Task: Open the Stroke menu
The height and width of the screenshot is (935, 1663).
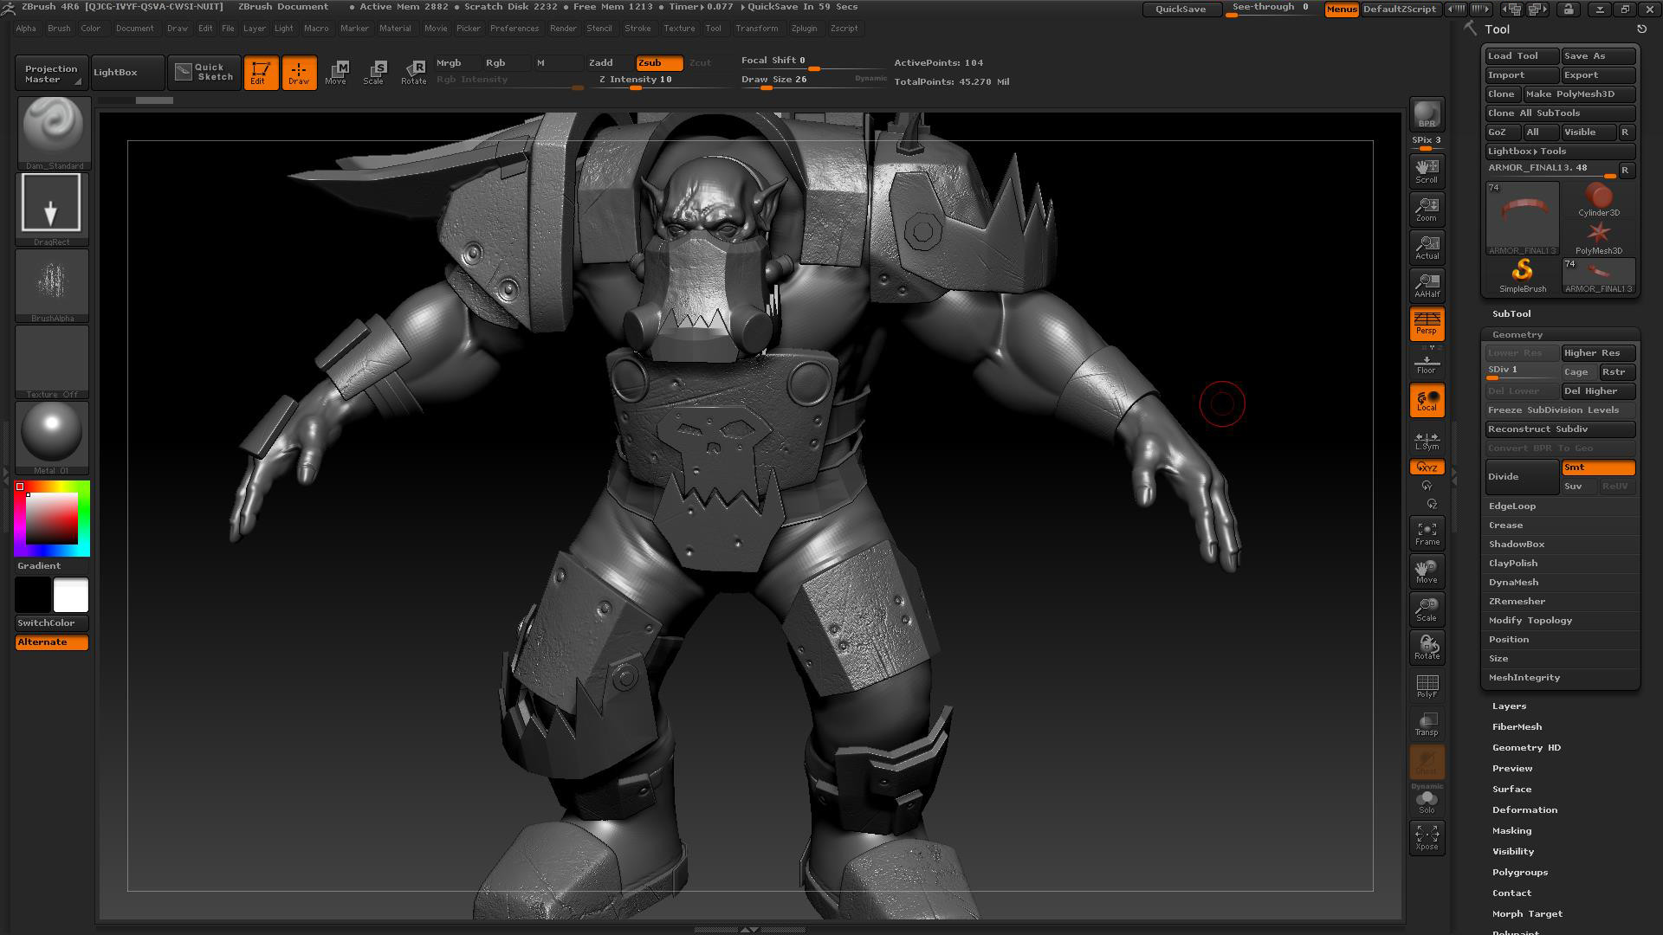Action: click(x=637, y=29)
